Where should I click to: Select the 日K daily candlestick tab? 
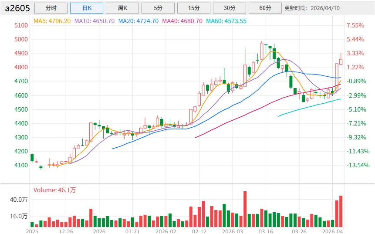[x=87, y=8]
